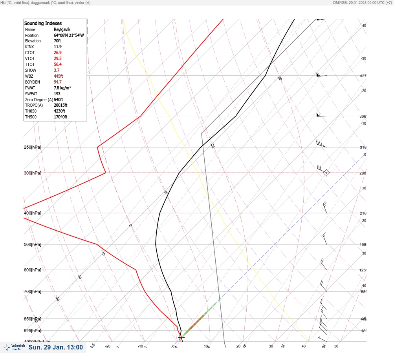Click the DMI/IGB model run timestamp
Screen dimensions: 394x353
pos(363,2)
